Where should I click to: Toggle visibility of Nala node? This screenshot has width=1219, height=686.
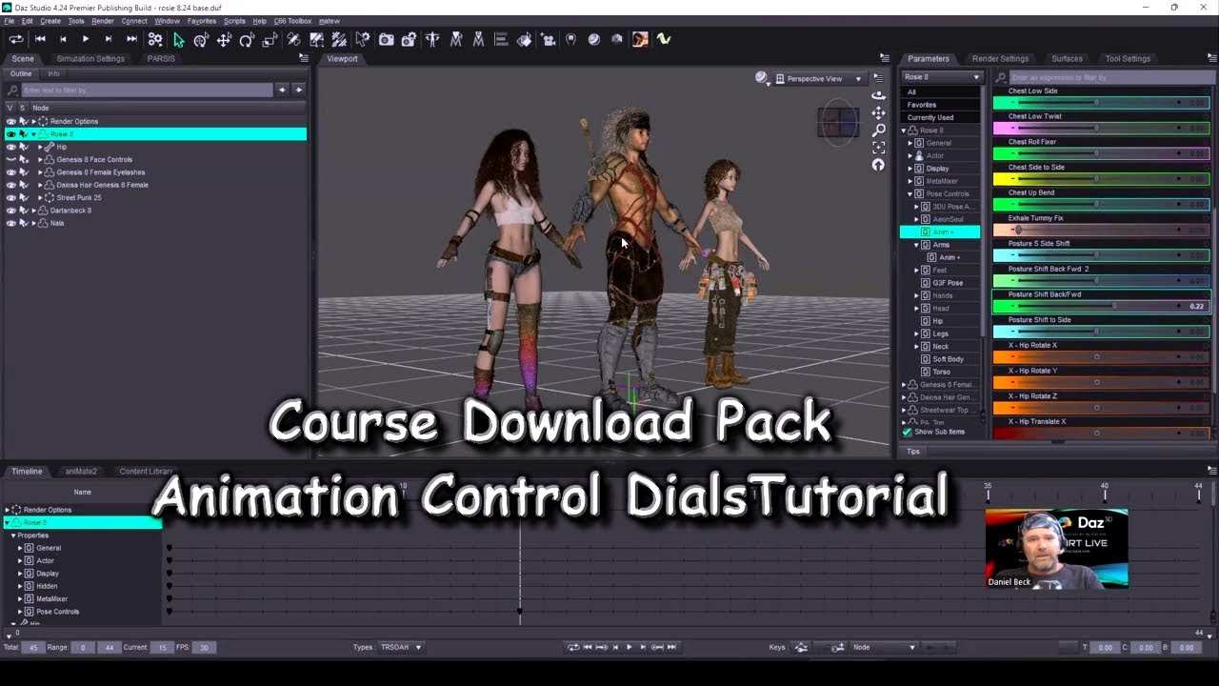click(10, 223)
